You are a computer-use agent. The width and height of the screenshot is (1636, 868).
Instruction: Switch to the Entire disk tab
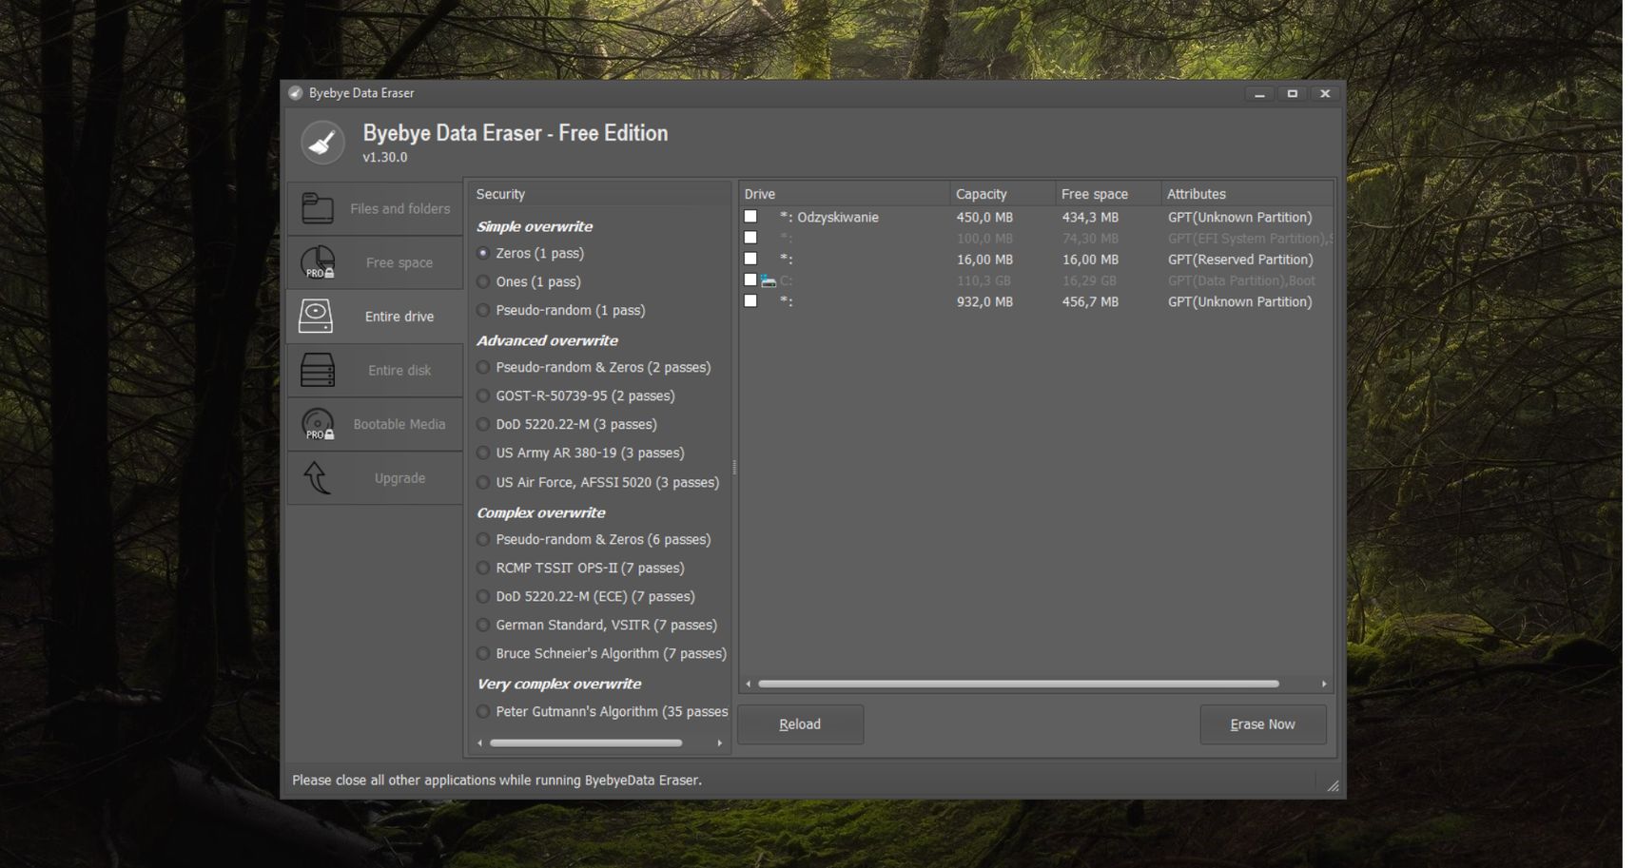pos(375,370)
